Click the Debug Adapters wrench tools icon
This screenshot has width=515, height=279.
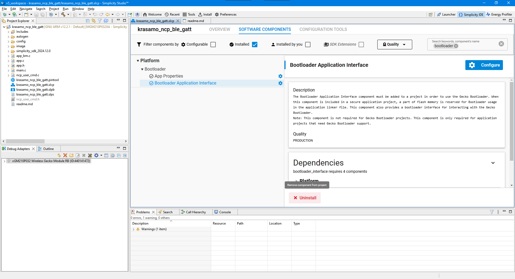pos(90,155)
